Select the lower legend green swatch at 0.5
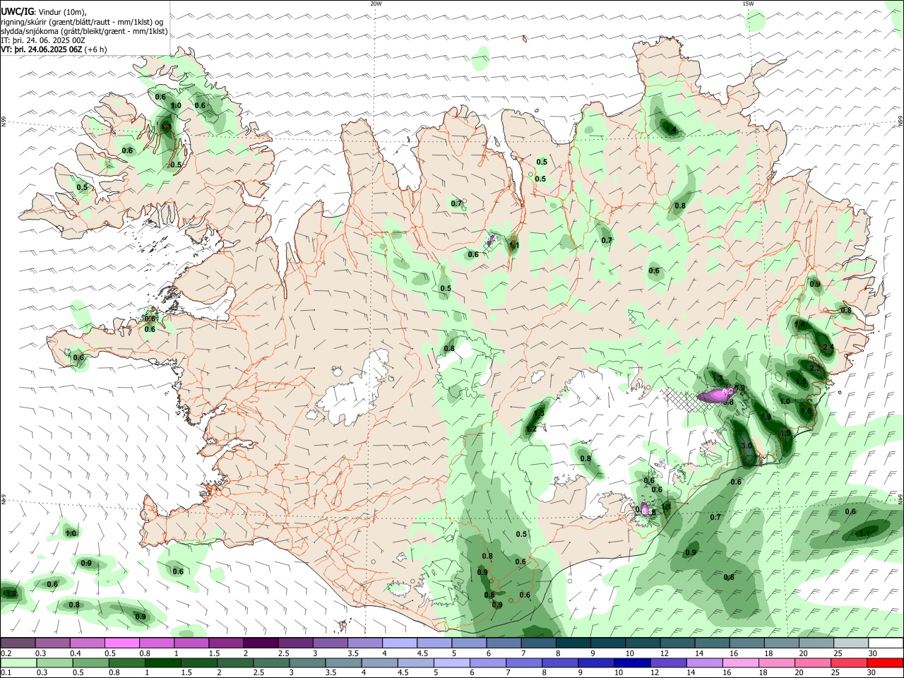 [90, 662]
